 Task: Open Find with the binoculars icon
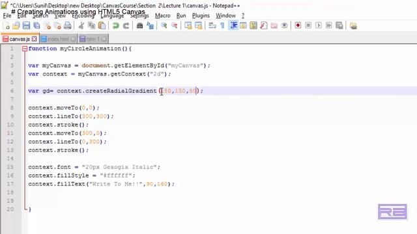click(139, 25)
